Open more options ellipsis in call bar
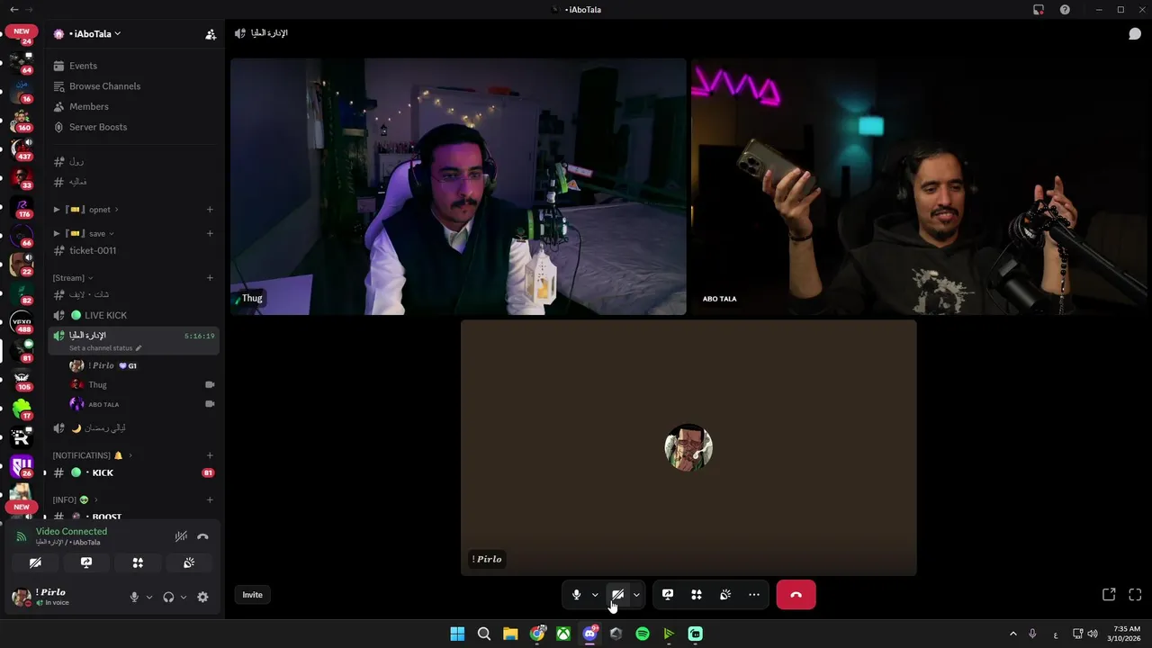 754,595
